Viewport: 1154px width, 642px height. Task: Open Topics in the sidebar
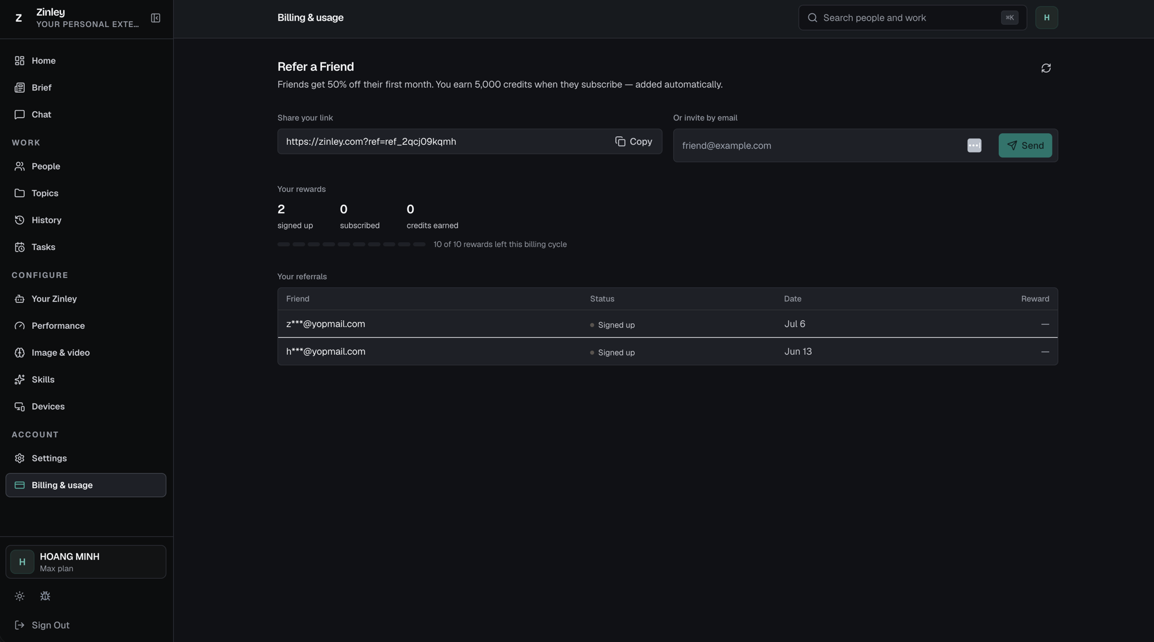click(x=86, y=193)
